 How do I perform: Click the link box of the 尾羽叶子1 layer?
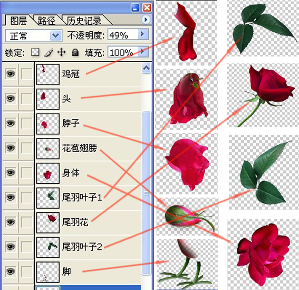(x=26, y=198)
